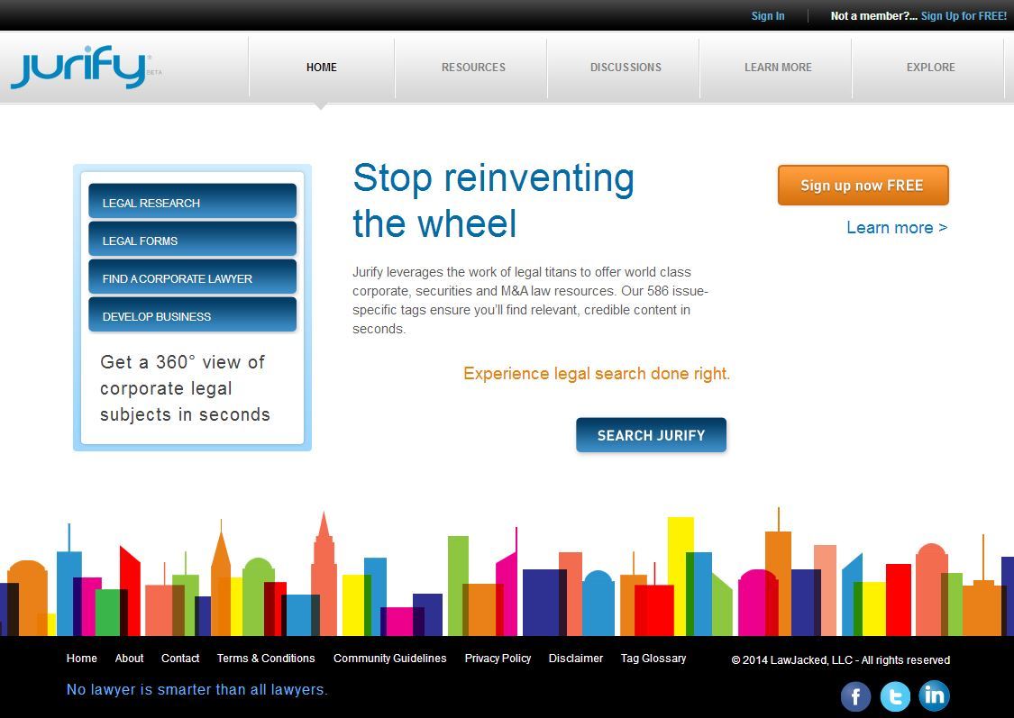View the Privacy Policy link
The width and height of the screenshot is (1014, 718).
coord(498,658)
